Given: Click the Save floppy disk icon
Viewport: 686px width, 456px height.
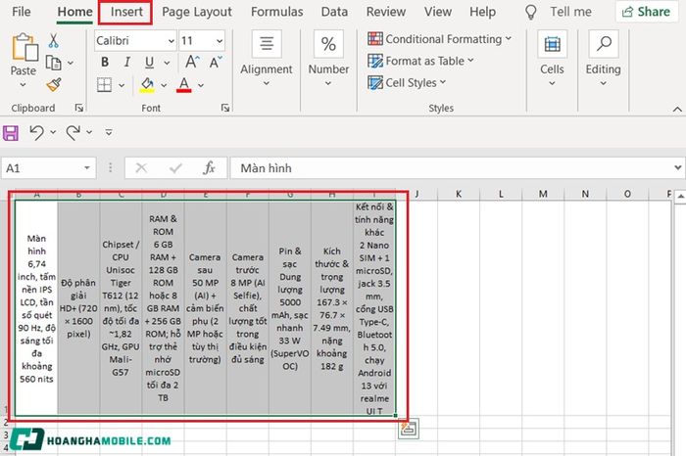Looking at the screenshot, I should [11, 133].
